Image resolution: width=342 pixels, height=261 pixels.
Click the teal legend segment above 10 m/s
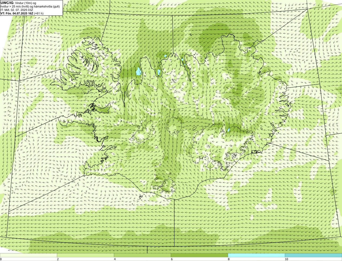tap(313, 255)
